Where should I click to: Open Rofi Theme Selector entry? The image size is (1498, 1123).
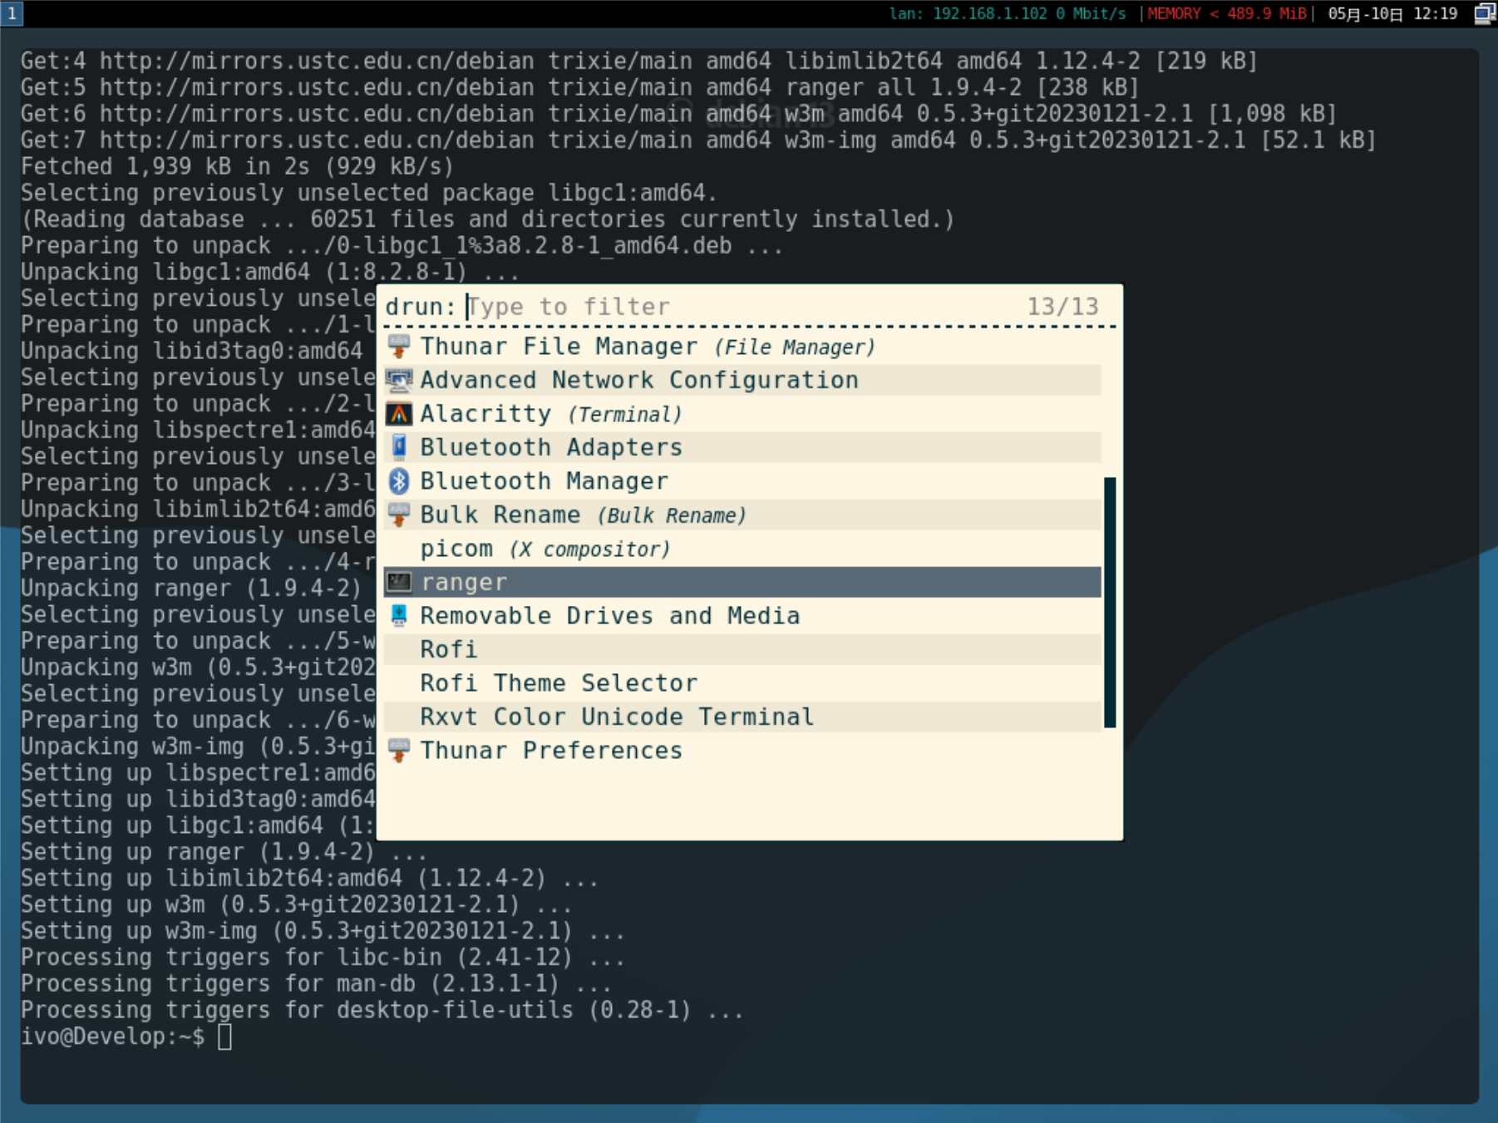[x=742, y=683]
